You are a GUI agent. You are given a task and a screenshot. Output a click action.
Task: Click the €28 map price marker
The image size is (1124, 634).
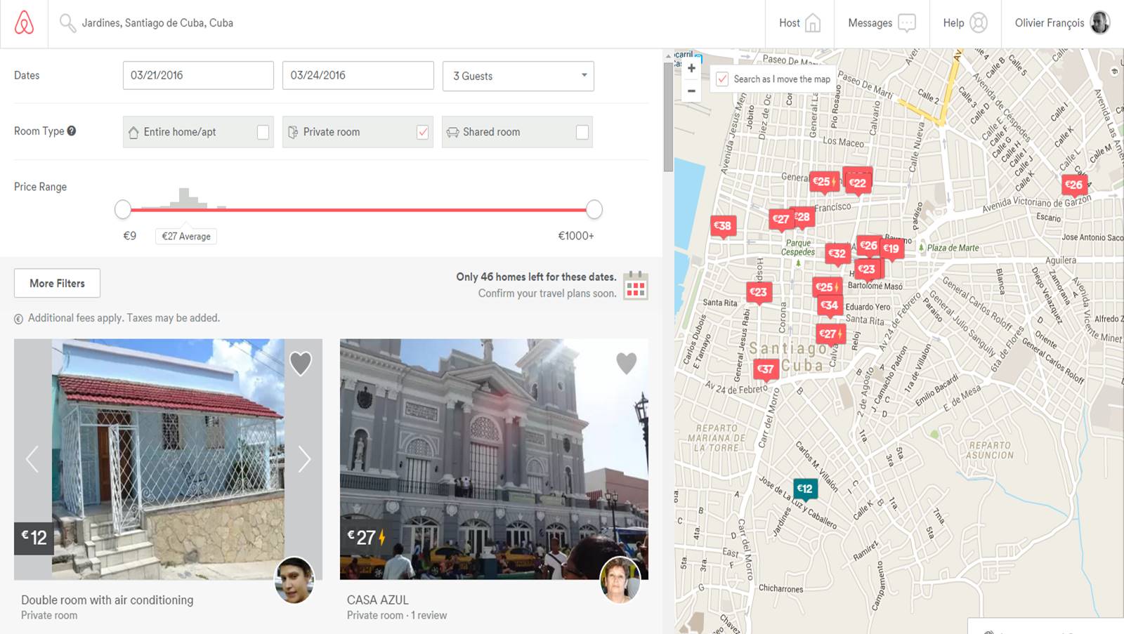click(x=804, y=217)
